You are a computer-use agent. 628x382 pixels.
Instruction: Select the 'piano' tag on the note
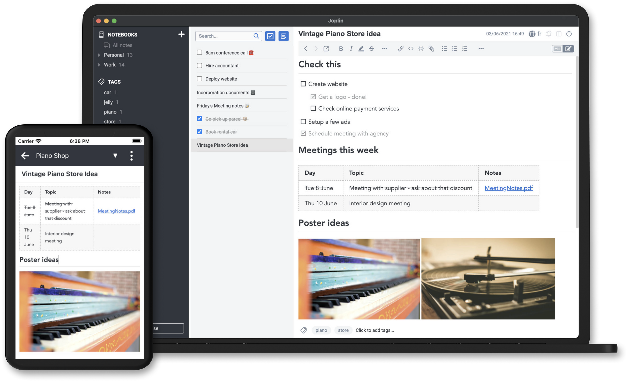(321, 330)
